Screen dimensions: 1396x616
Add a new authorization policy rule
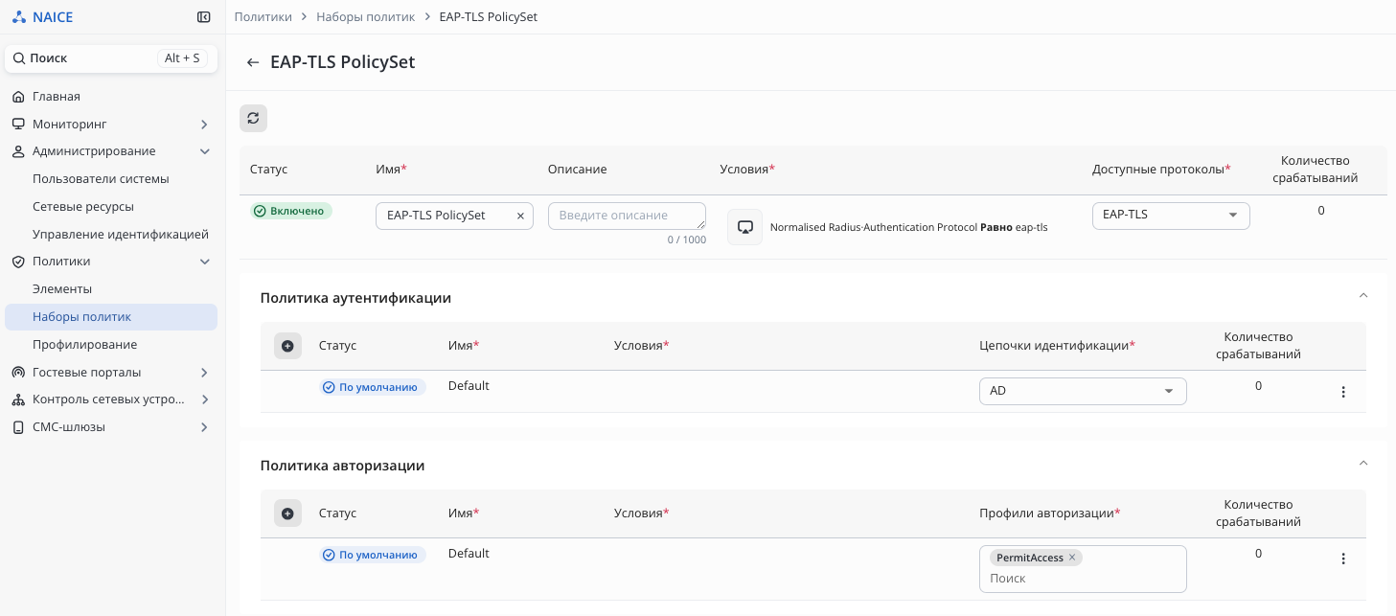[x=287, y=513]
